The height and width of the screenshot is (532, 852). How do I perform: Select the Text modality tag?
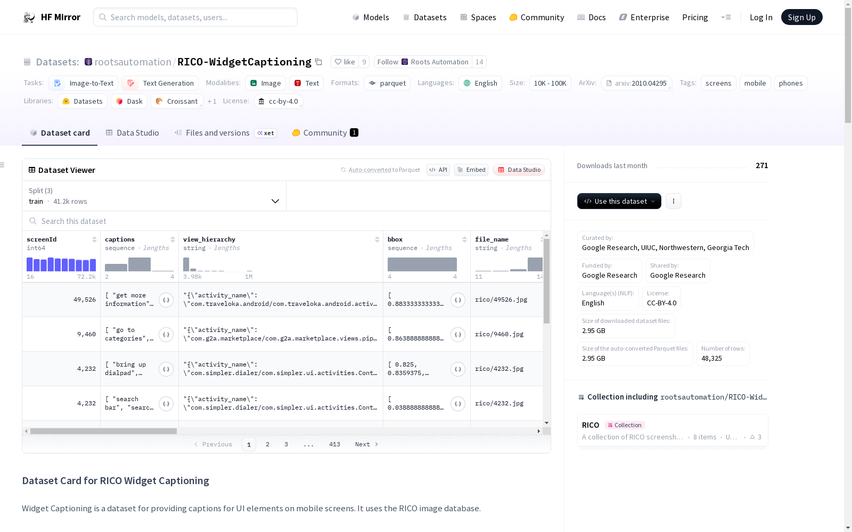[307, 83]
